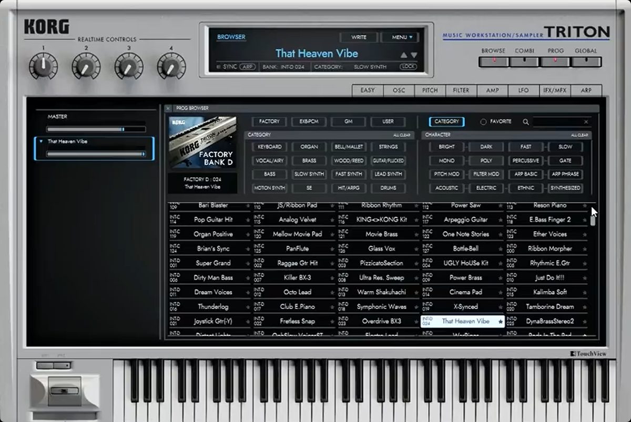
Task: Click the star beside Joystick Gtr(-Y)
Action: pyautogui.click(x=248, y=322)
